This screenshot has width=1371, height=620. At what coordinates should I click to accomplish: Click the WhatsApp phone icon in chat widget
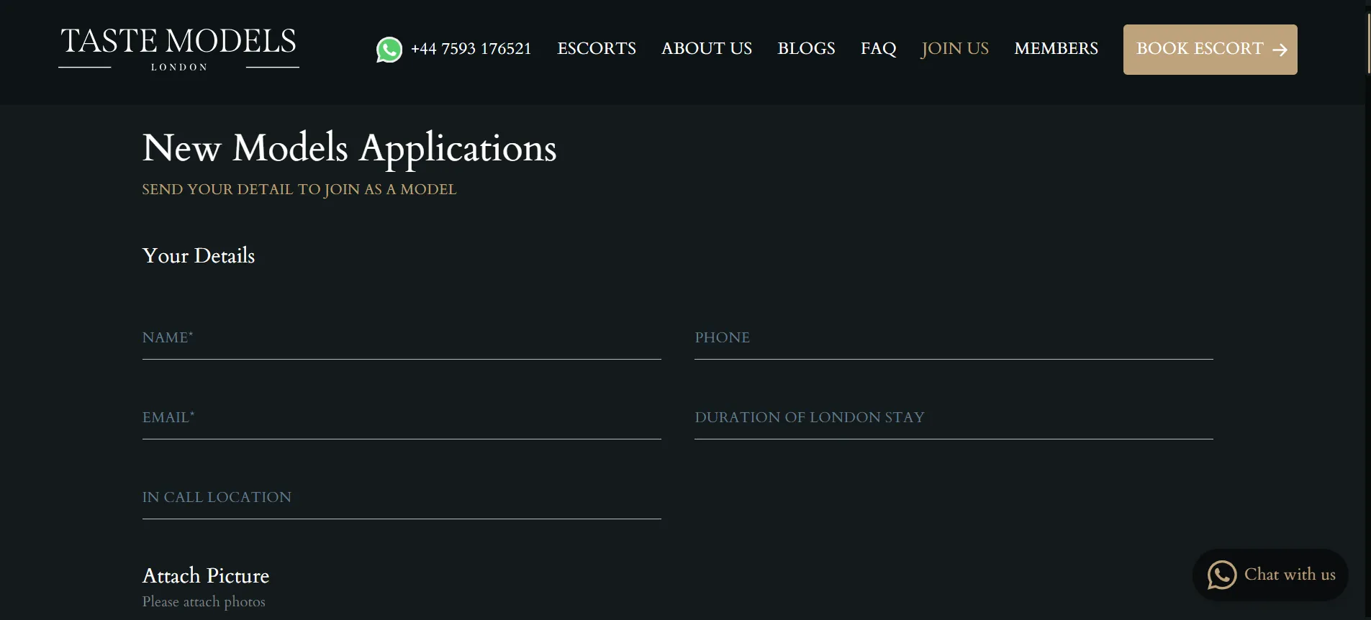1221,575
